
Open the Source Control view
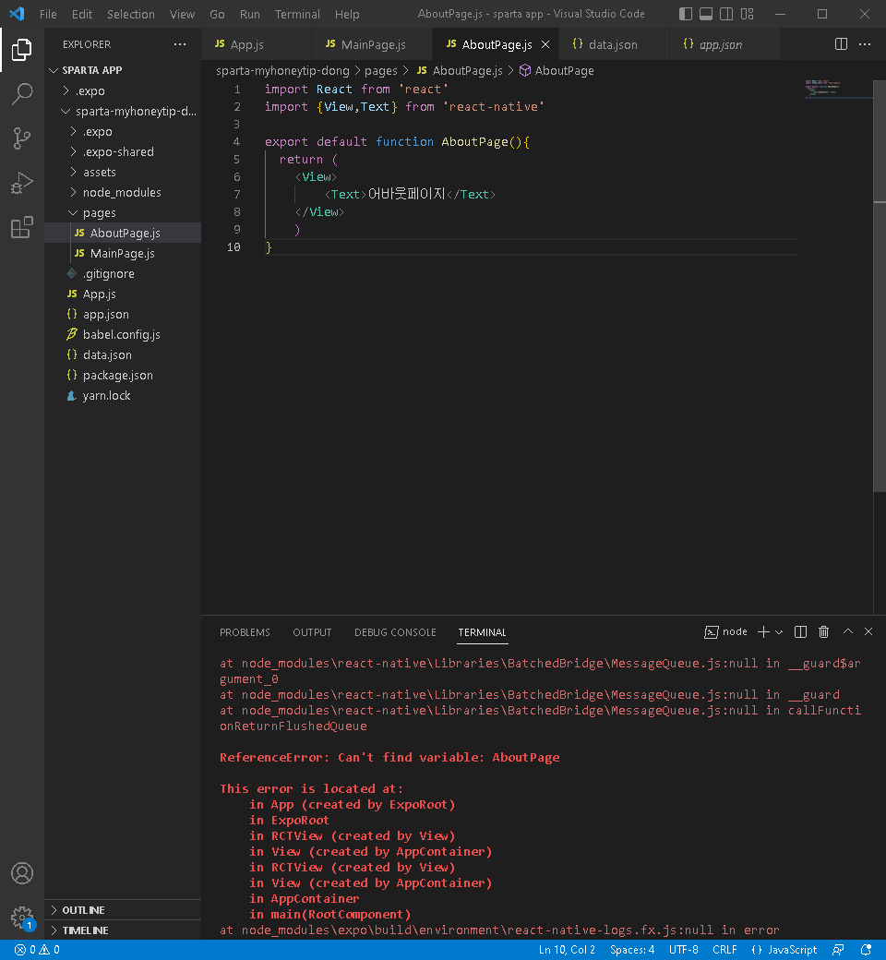coord(22,138)
